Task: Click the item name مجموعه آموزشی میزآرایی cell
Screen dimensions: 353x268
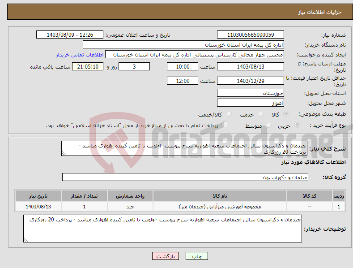Action: point(220,207)
